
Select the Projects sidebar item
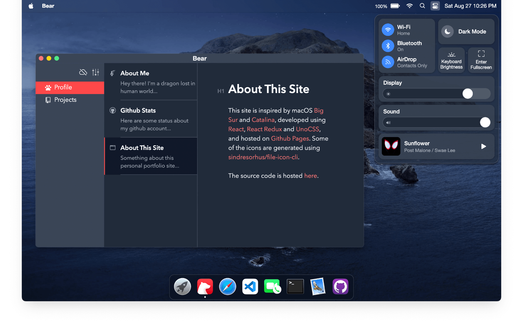[70, 100]
